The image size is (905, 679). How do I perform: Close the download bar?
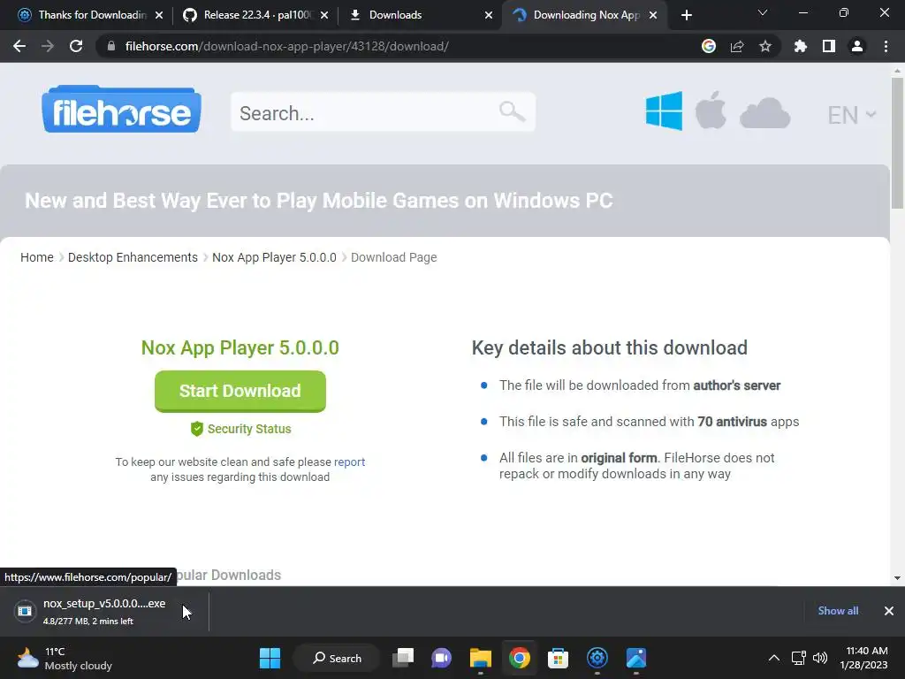(889, 611)
